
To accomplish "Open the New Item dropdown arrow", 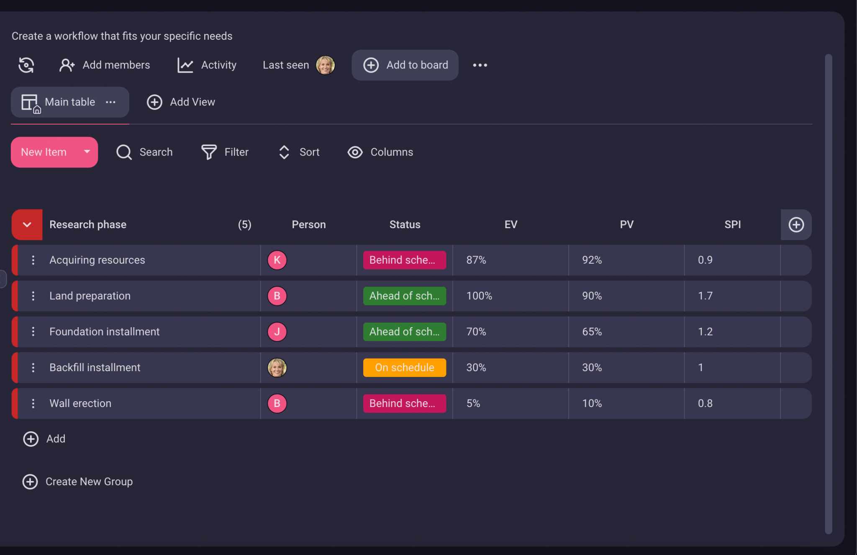I will [x=87, y=152].
